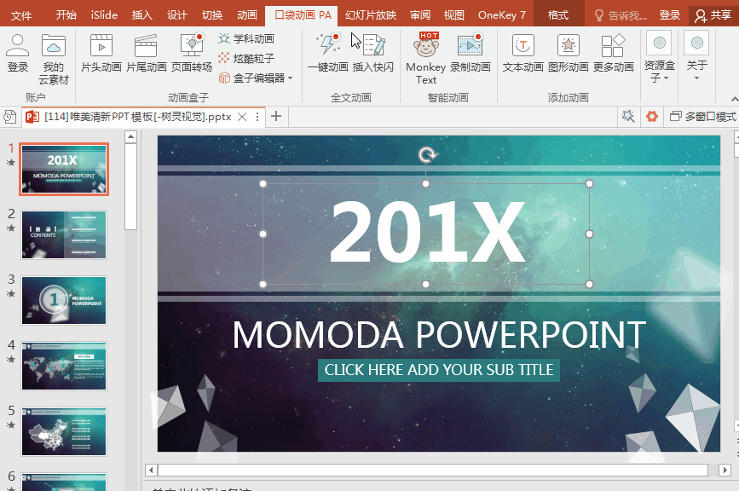The image size is (739, 491).
Task: Choose 炫酷粒子 option
Action: coord(246,59)
